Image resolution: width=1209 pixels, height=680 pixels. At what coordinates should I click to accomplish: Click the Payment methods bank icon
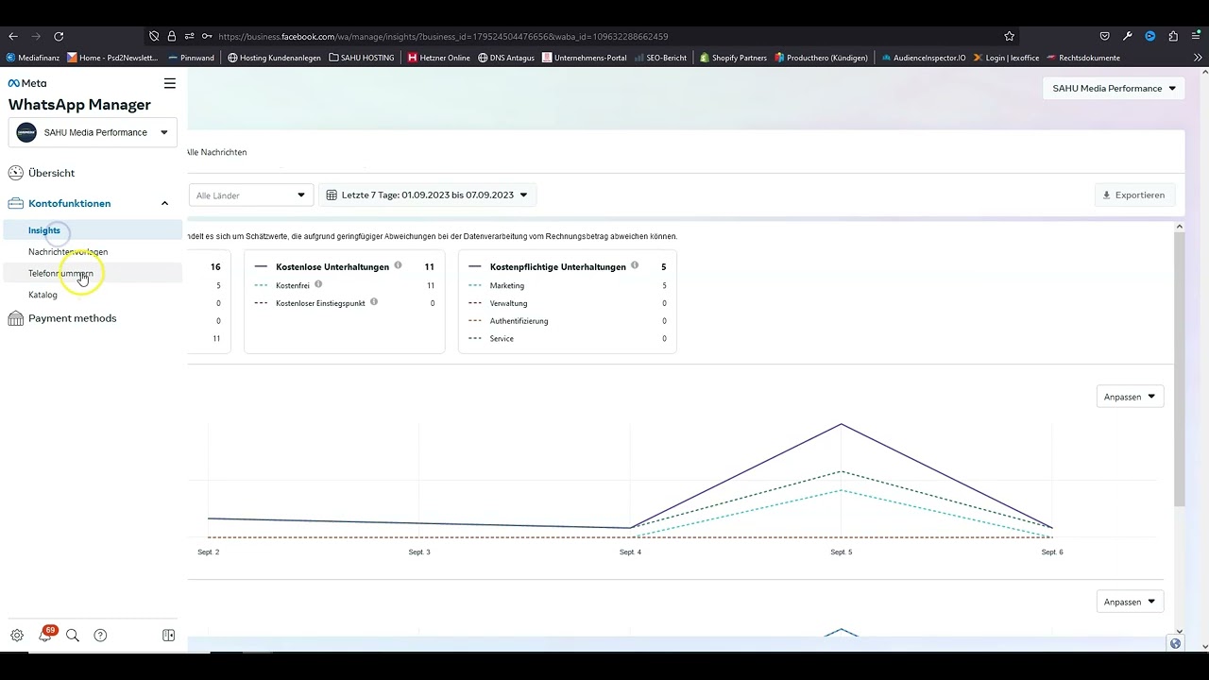click(15, 318)
